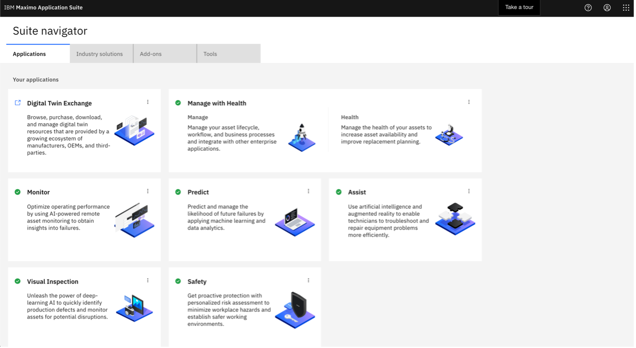
Task: Click the Safety shield illustration
Action: coord(295,310)
